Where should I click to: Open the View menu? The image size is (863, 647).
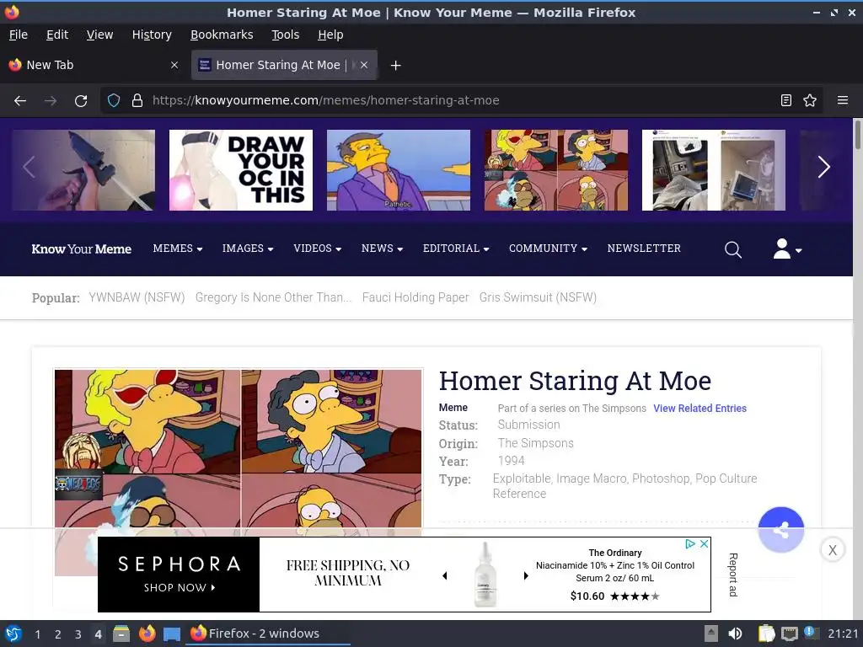pyautogui.click(x=99, y=35)
